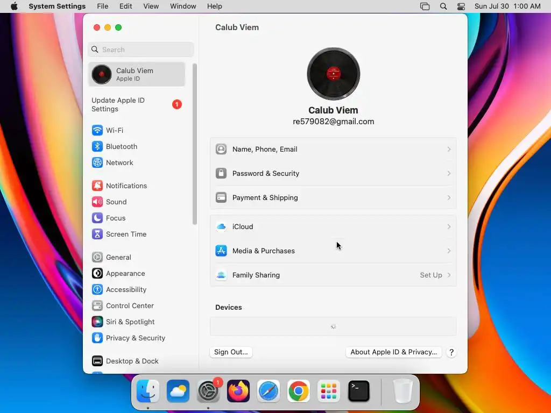Image resolution: width=551 pixels, height=413 pixels.
Task: Open the Sound speaker icon
Action: pos(97,202)
